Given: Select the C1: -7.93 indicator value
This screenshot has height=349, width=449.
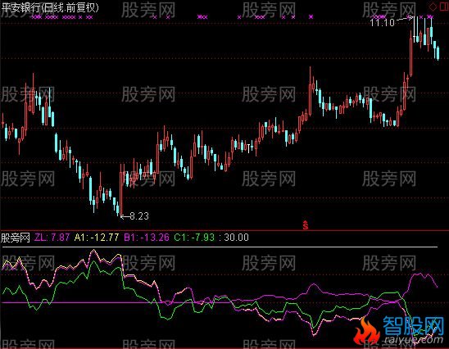Looking at the screenshot, I should click(194, 238).
